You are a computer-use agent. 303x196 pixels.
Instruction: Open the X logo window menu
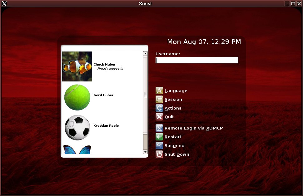[4, 3]
